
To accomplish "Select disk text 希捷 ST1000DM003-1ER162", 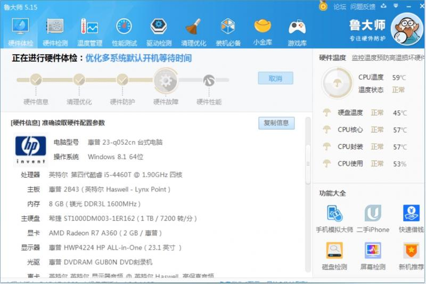I will point(92,219).
